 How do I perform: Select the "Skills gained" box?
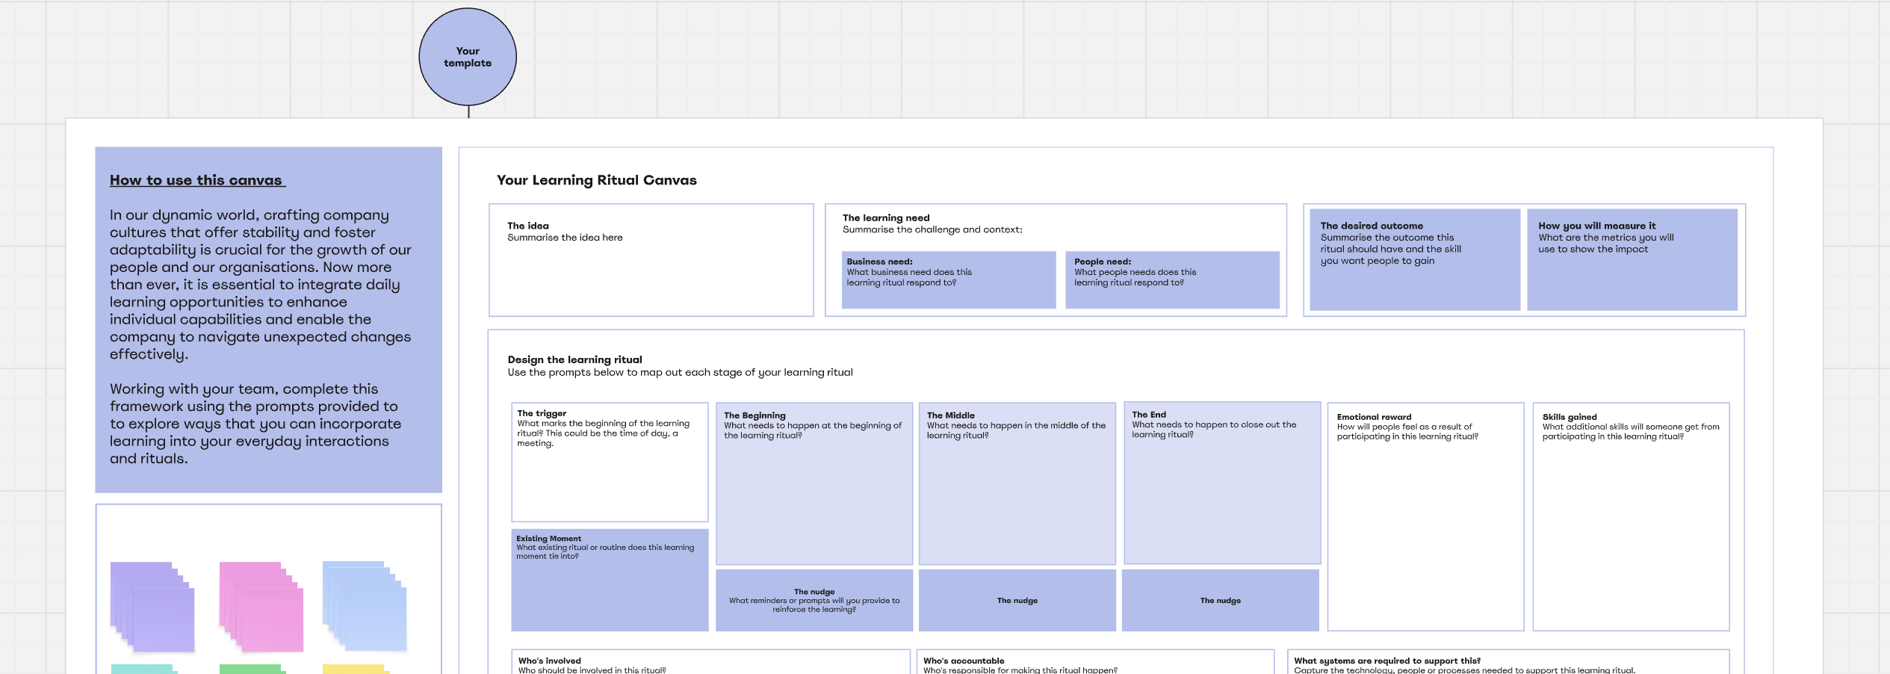point(1631,516)
